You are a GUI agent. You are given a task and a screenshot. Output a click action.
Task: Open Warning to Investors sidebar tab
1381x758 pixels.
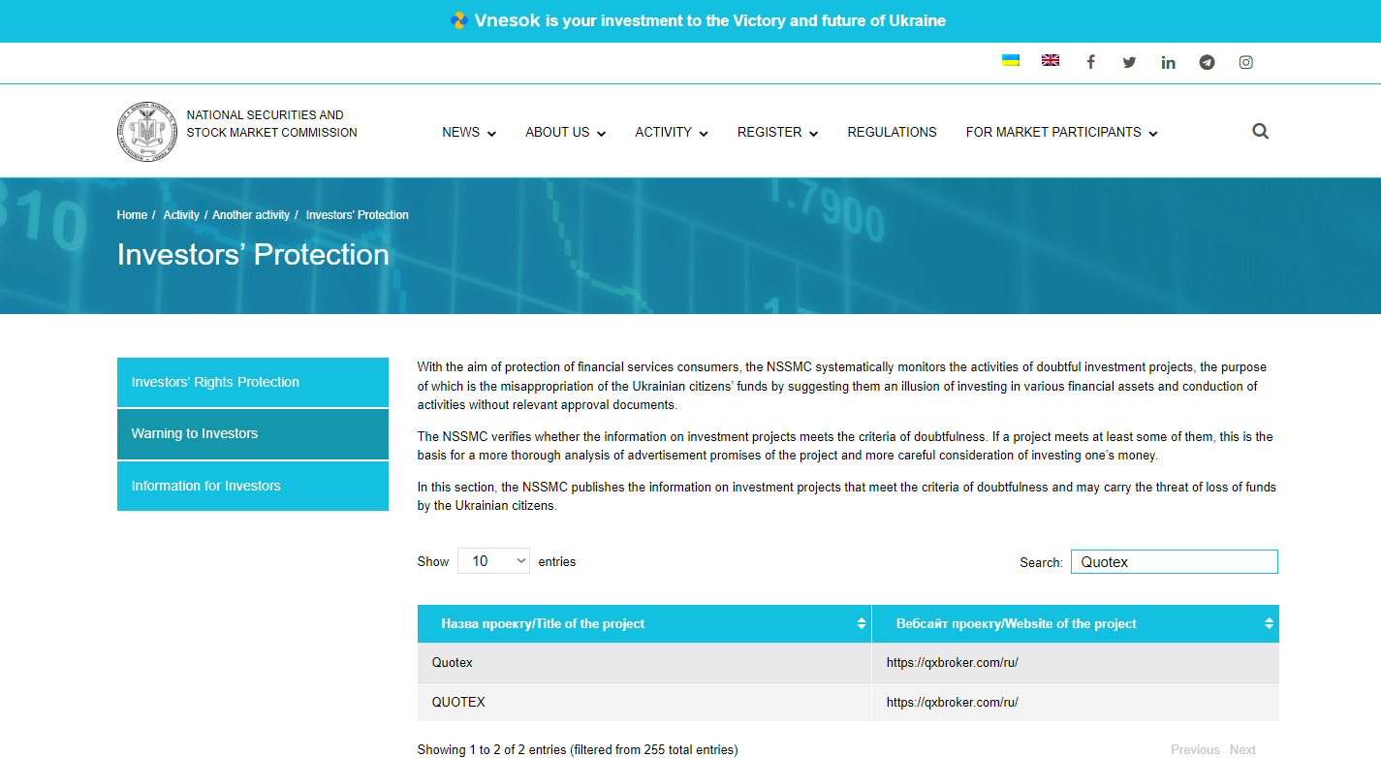tap(253, 434)
